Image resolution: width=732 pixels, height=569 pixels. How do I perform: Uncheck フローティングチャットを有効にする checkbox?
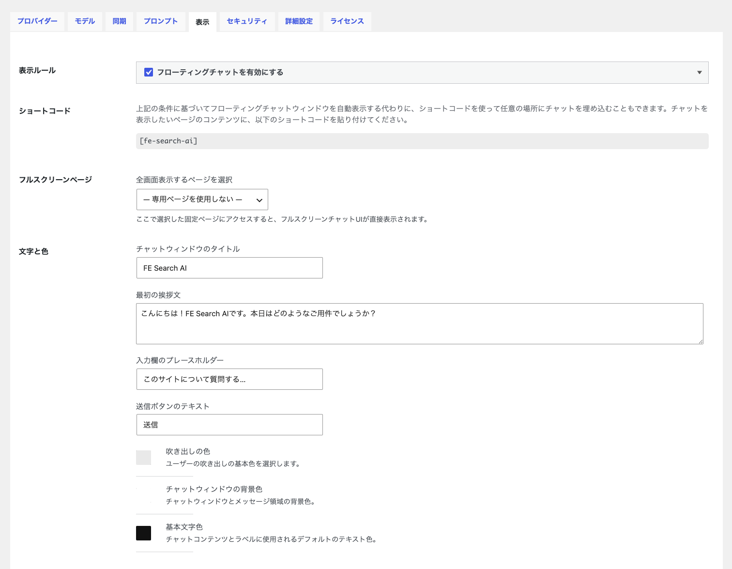click(149, 72)
